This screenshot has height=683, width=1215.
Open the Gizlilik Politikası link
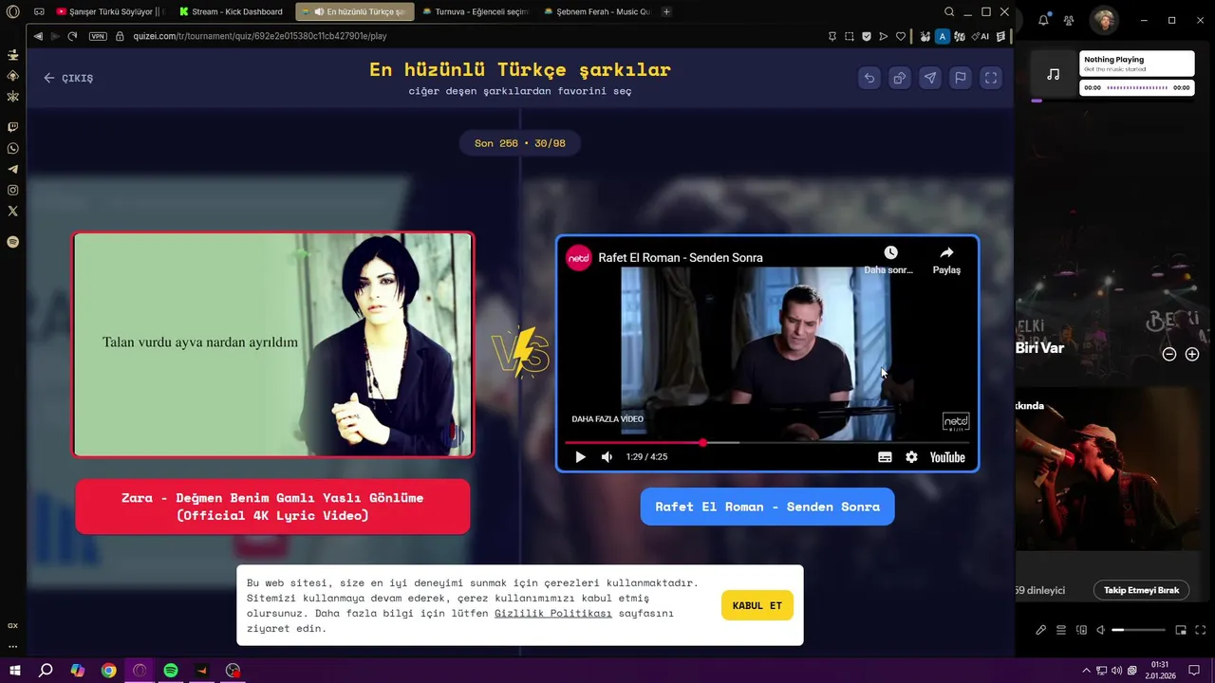coord(552,613)
